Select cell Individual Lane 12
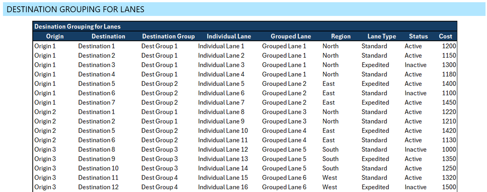 coord(223,149)
